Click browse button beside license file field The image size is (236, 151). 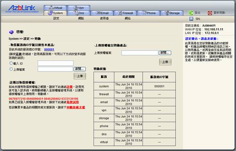click(x=165, y=53)
